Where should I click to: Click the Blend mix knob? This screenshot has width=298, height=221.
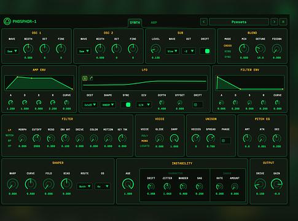pyautogui.click(x=244, y=49)
